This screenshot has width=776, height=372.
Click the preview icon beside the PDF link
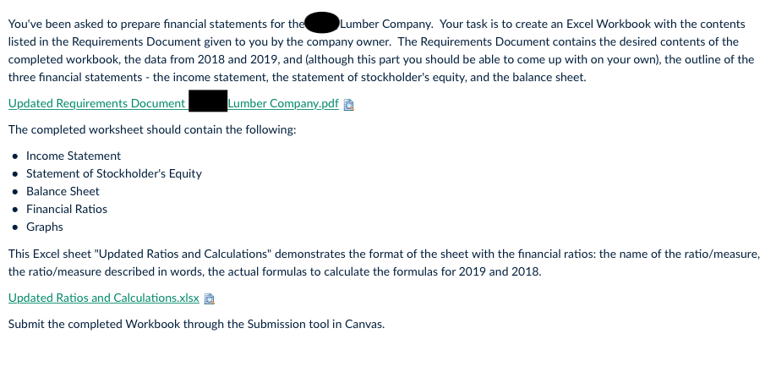349,104
